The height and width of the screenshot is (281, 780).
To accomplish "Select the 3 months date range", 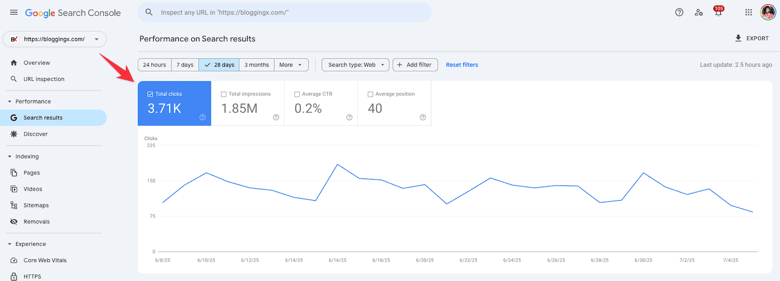I will point(256,65).
